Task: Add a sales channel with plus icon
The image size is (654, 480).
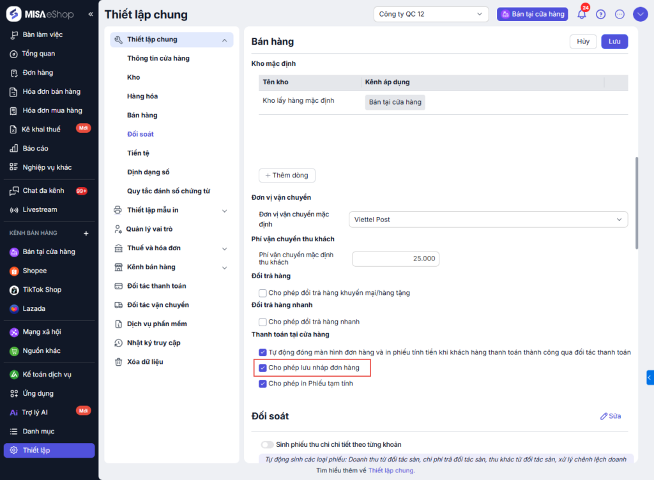Action: coord(86,234)
